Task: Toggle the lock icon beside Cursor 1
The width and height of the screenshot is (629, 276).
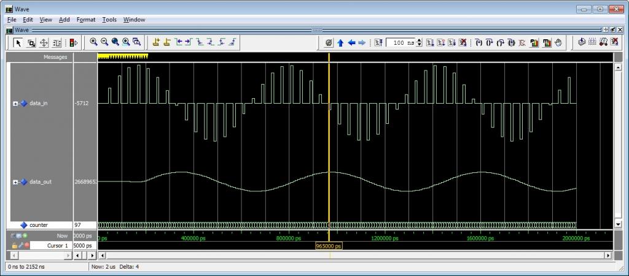Action: coord(14,245)
